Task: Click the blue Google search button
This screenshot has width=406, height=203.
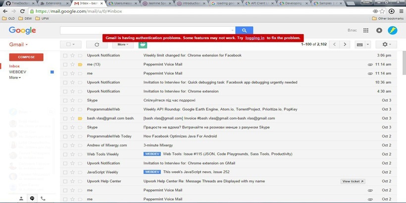Action: click(x=244, y=30)
